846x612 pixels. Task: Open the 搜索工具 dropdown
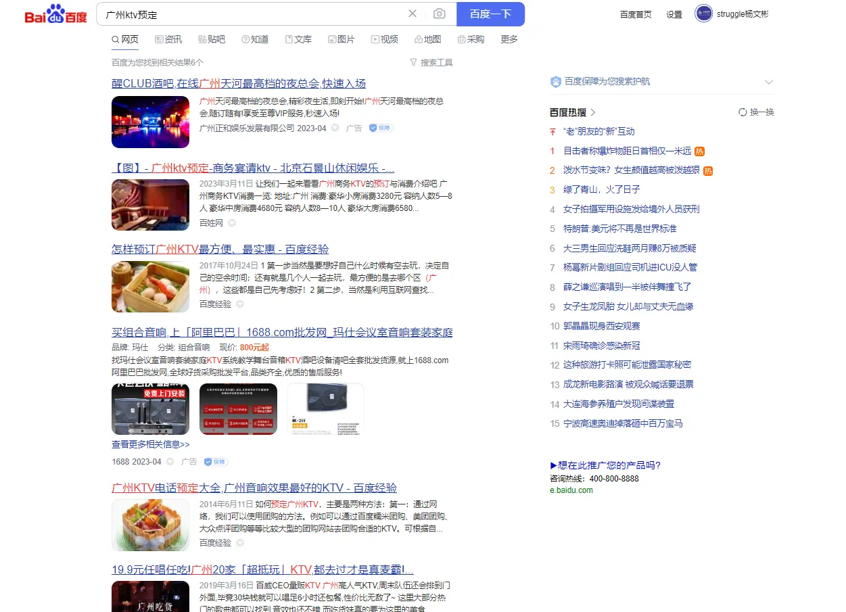pos(431,62)
